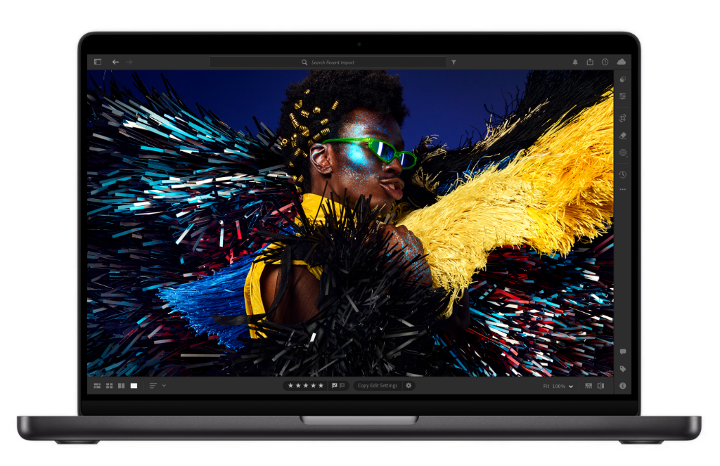Expand the sort options chevron
Screen dimensions: 720x466
(163, 385)
